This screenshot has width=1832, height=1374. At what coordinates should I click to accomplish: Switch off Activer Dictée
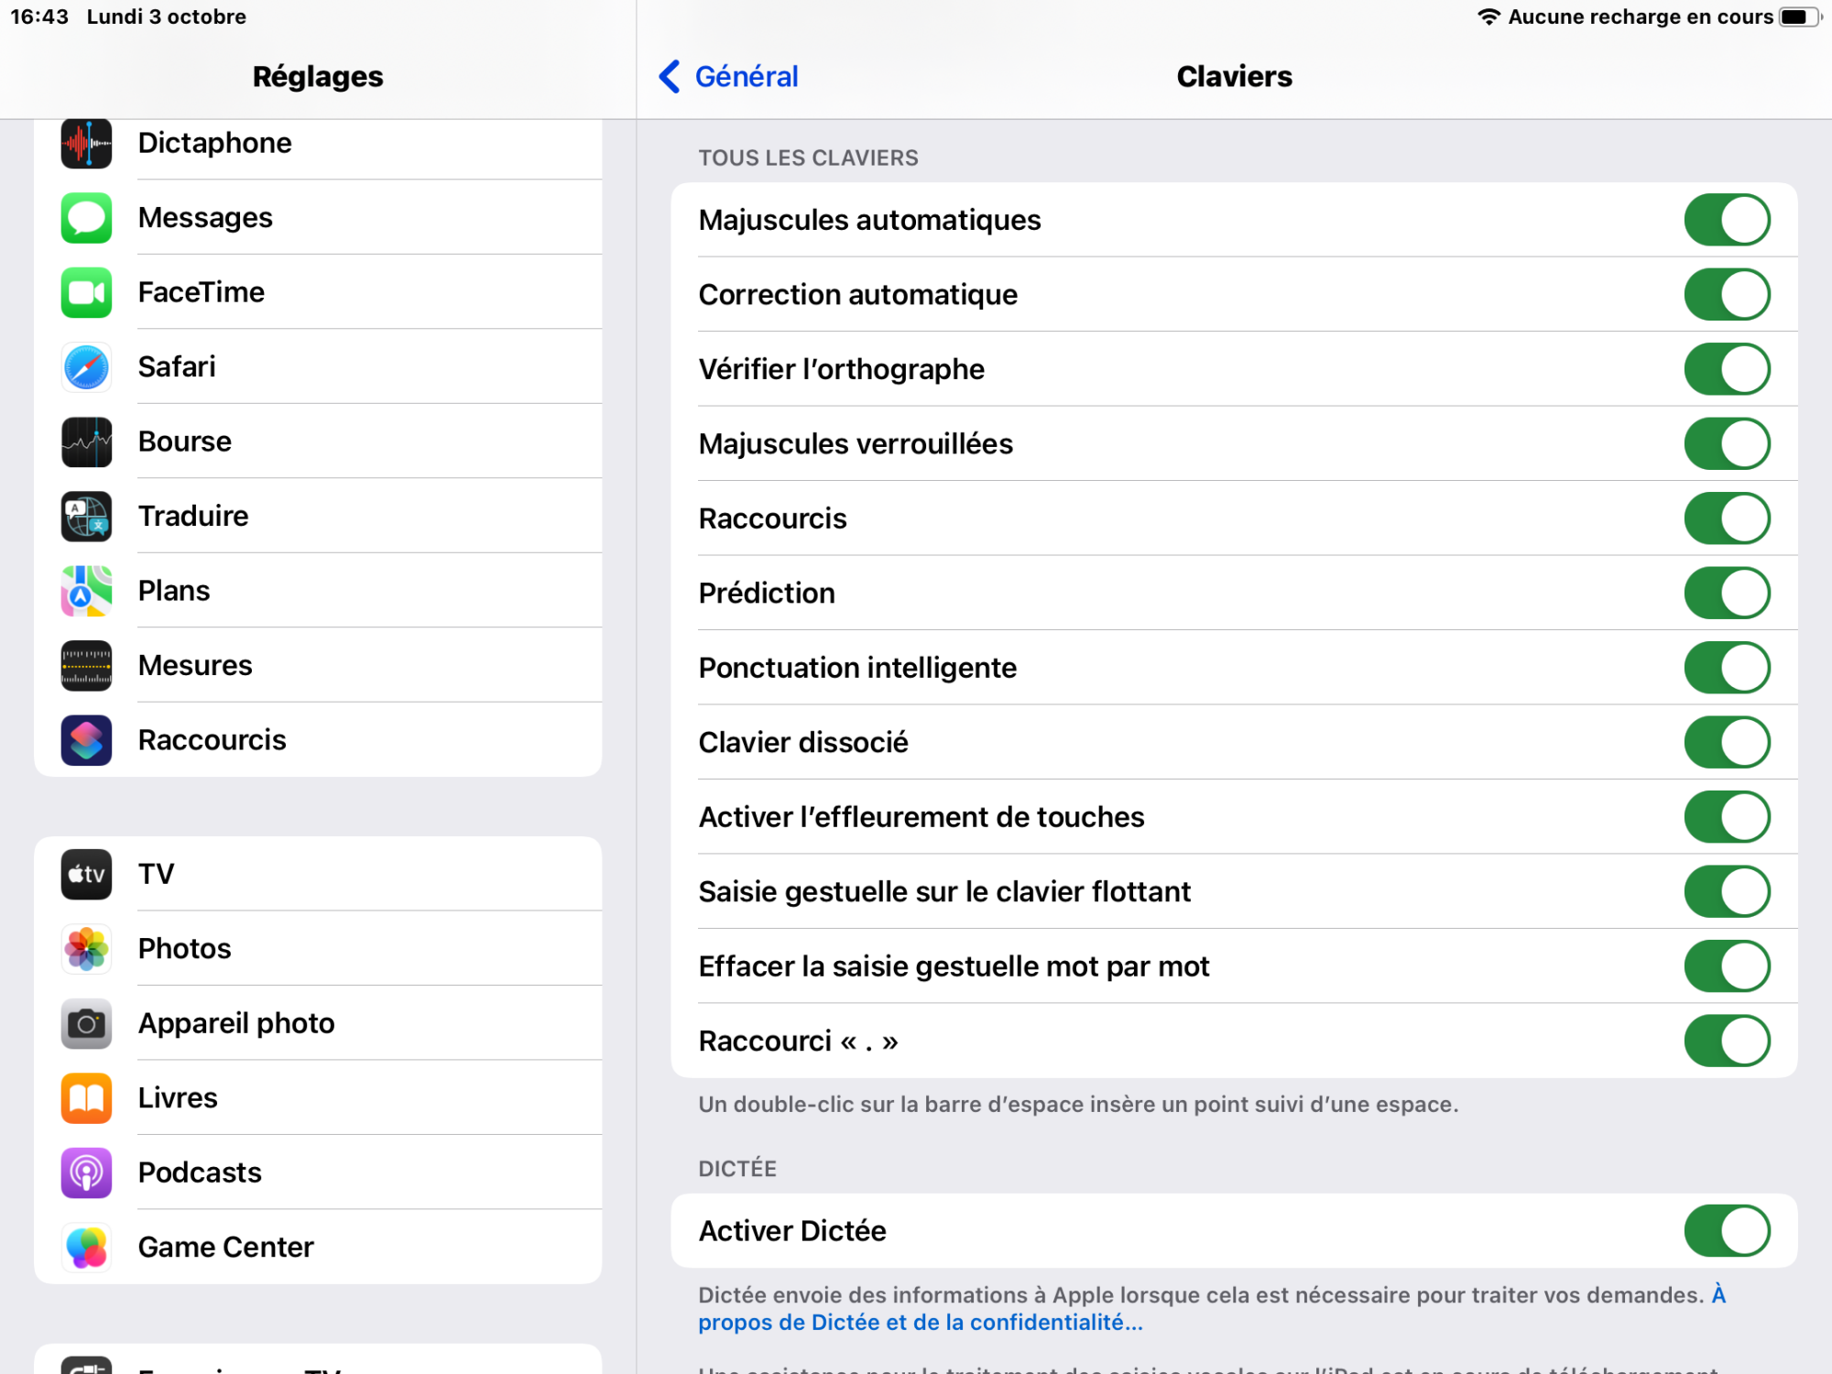1727,1231
